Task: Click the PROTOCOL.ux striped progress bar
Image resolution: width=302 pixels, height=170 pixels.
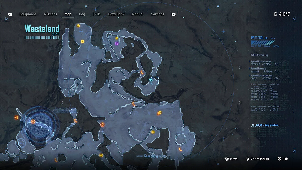Action: 261,43
